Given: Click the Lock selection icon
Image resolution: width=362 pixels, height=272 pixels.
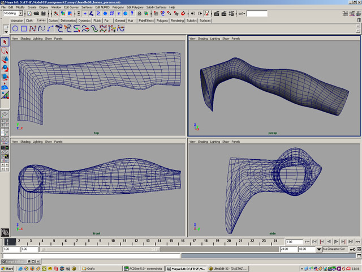Looking at the screenshot, I should pos(140,14).
